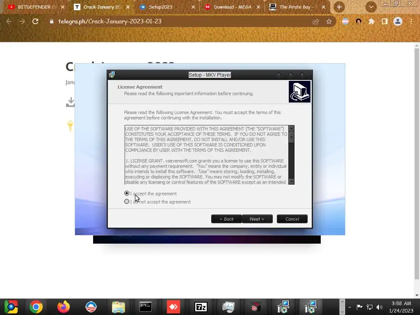The width and height of the screenshot is (420, 315).
Task: Click the address bar URL
Action: tap(110, 21)
